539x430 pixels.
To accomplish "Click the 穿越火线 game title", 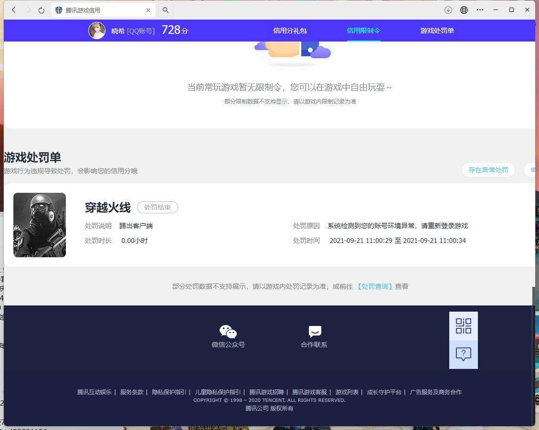I will click(x=107, y=207).
